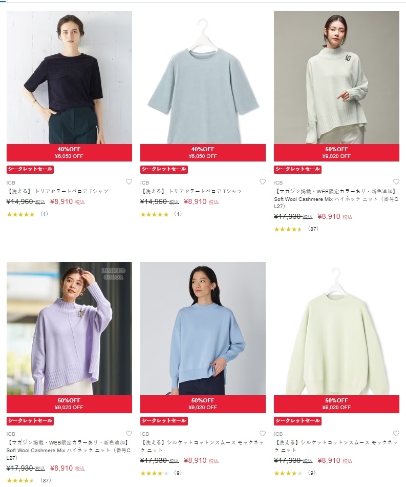Open lavender Limited Color knit image
406x487 pixels.
click(x=69, y=329)
